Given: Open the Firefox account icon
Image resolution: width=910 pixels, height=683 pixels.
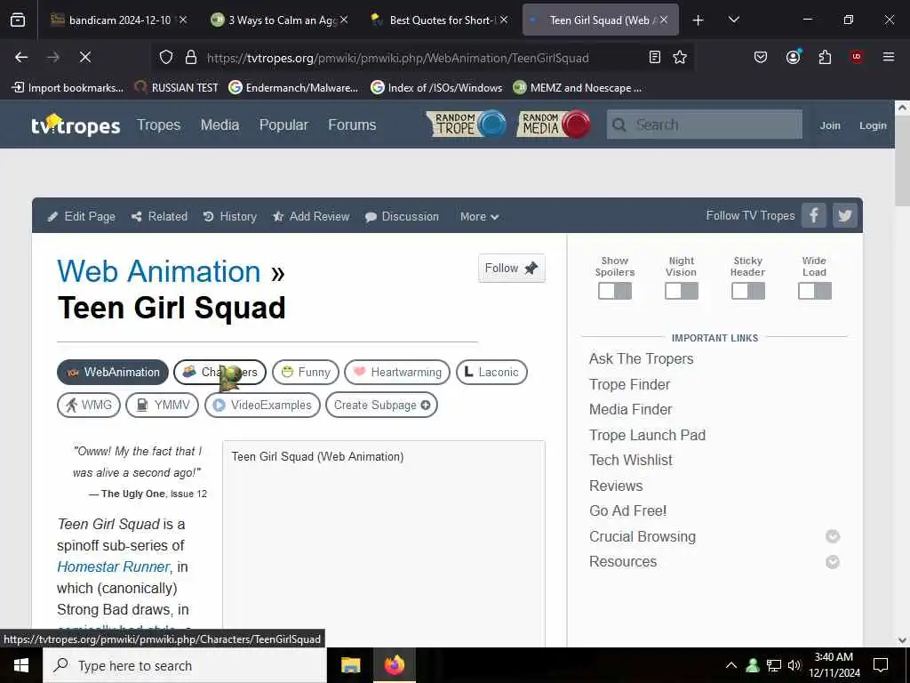Looking at the screenshot, I should 793,57.
